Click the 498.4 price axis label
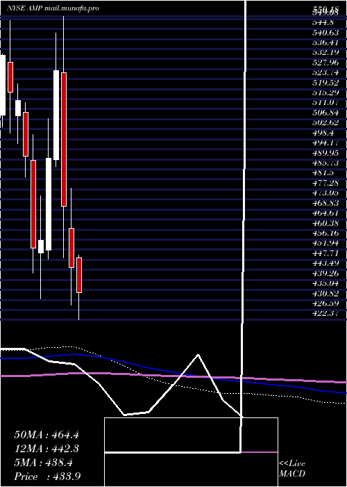This screenshot has height=487, width=347. pyautogui.click(x=325, y=133)
